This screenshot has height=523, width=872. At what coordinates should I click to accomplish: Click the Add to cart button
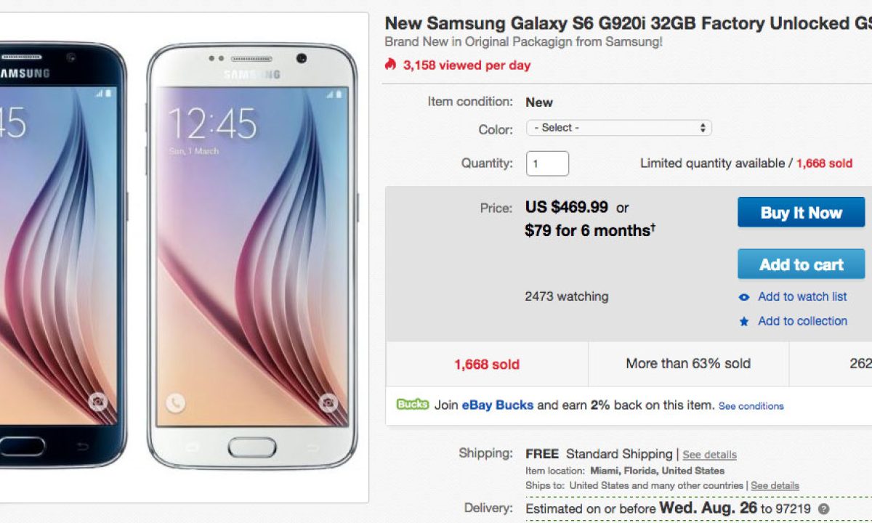[x=802, y=264]
